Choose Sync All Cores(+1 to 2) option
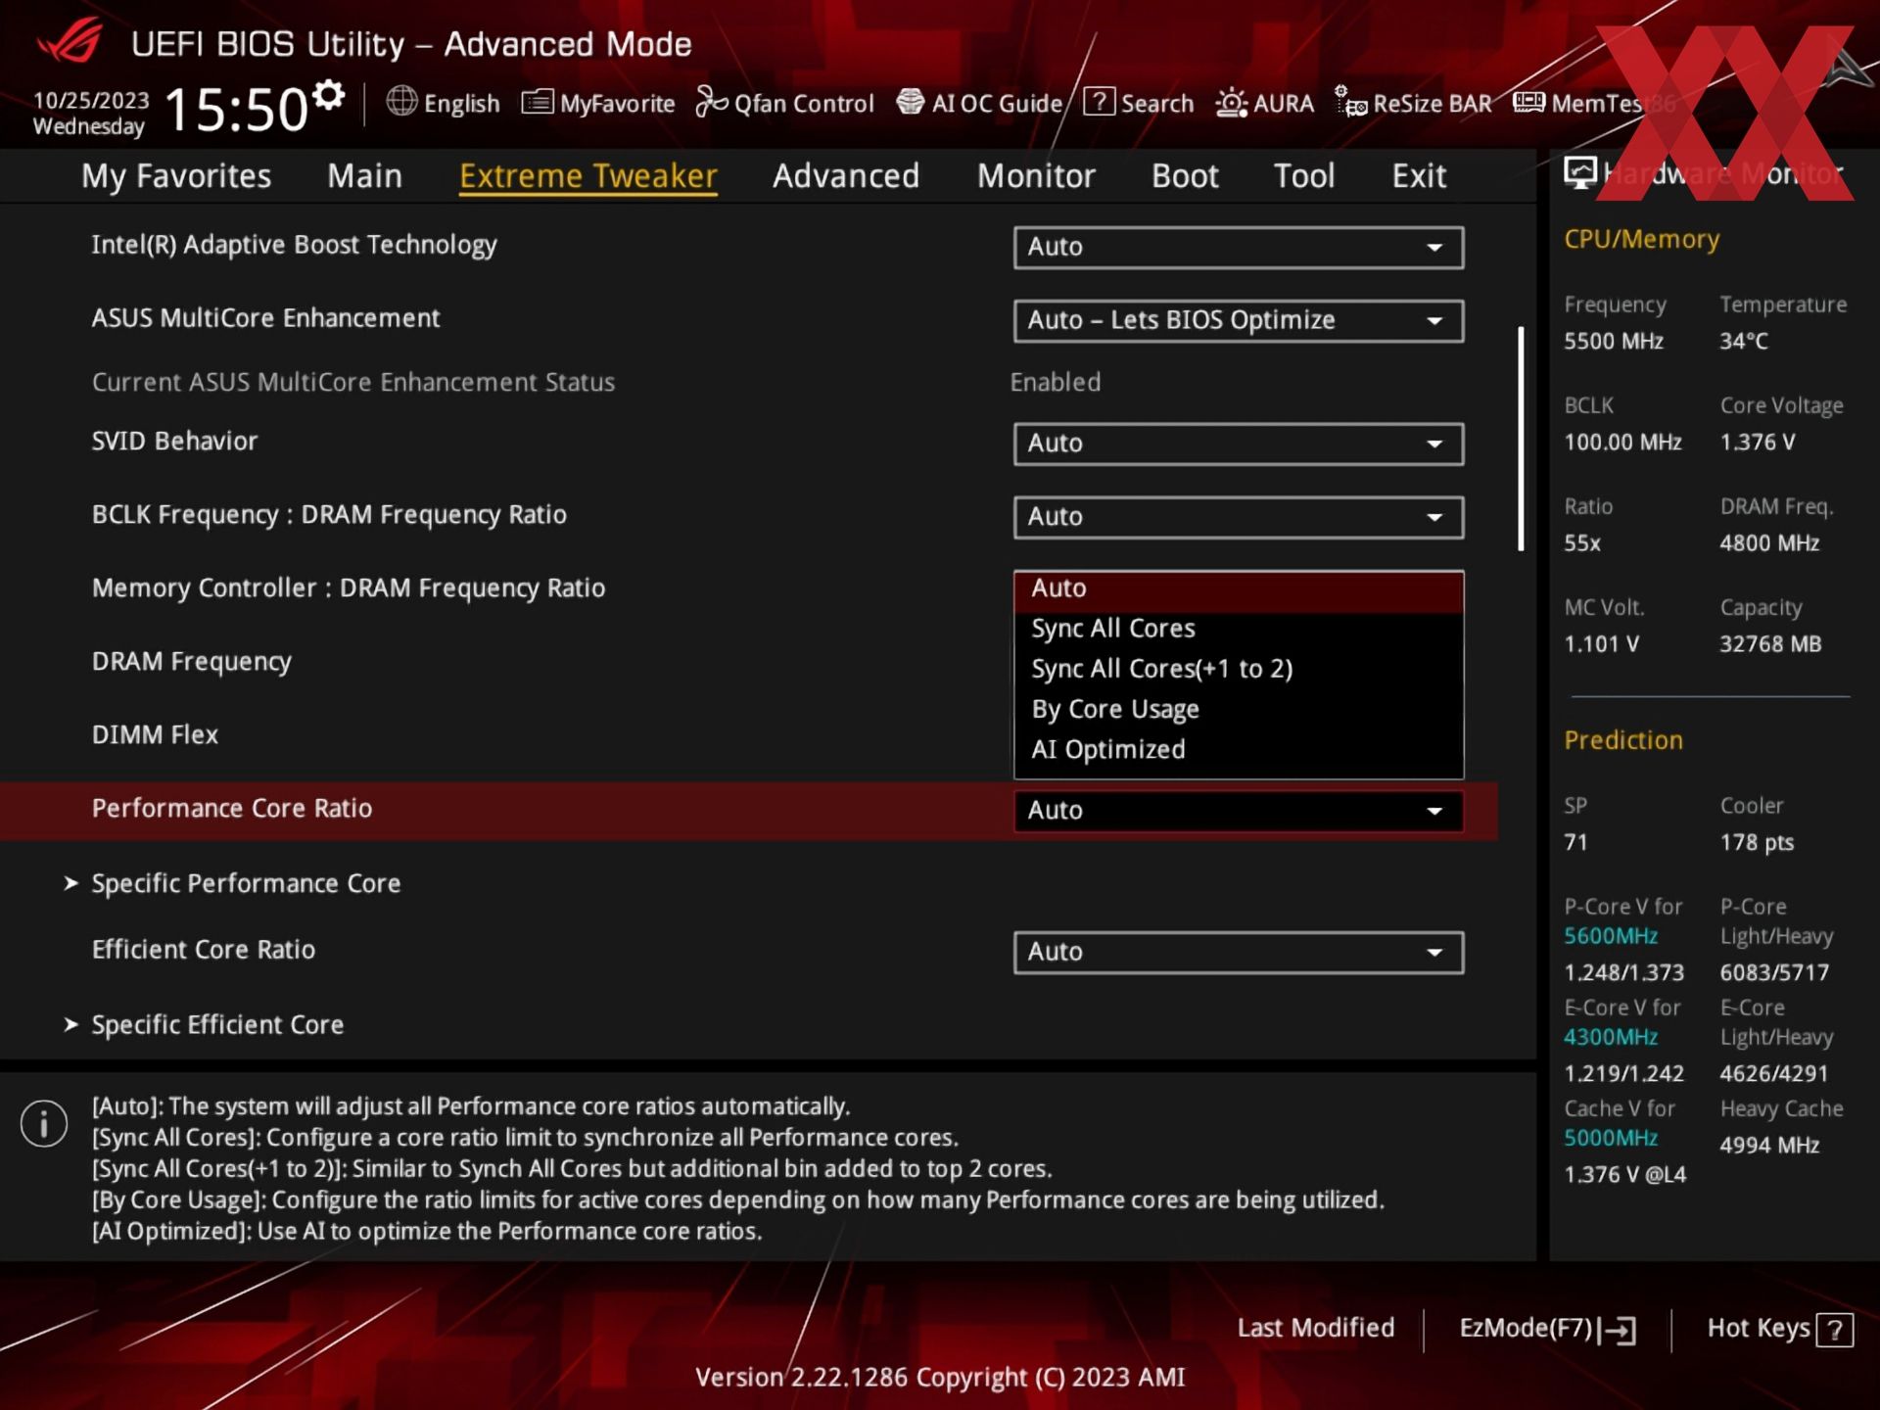Screen dimensions: 1880x1410 pos(1239,669)
